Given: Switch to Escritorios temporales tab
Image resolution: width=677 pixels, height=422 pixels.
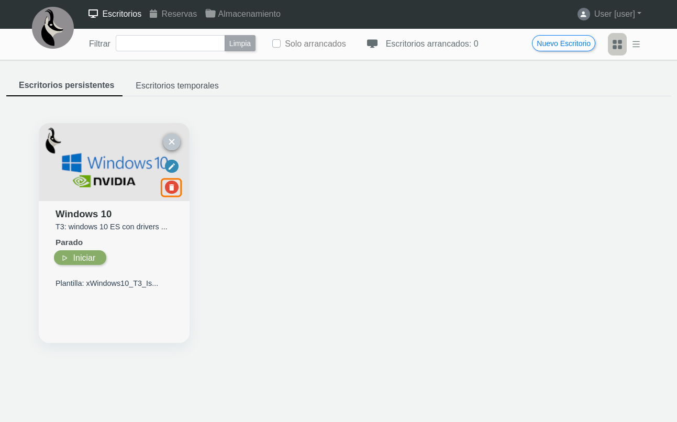Looking at the screenshot, I should pos(177,85).
